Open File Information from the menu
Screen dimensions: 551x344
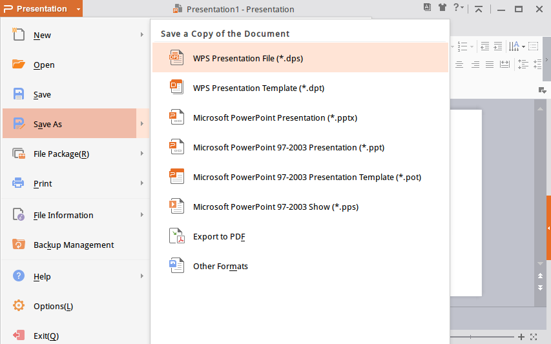[x=76, y=215]
